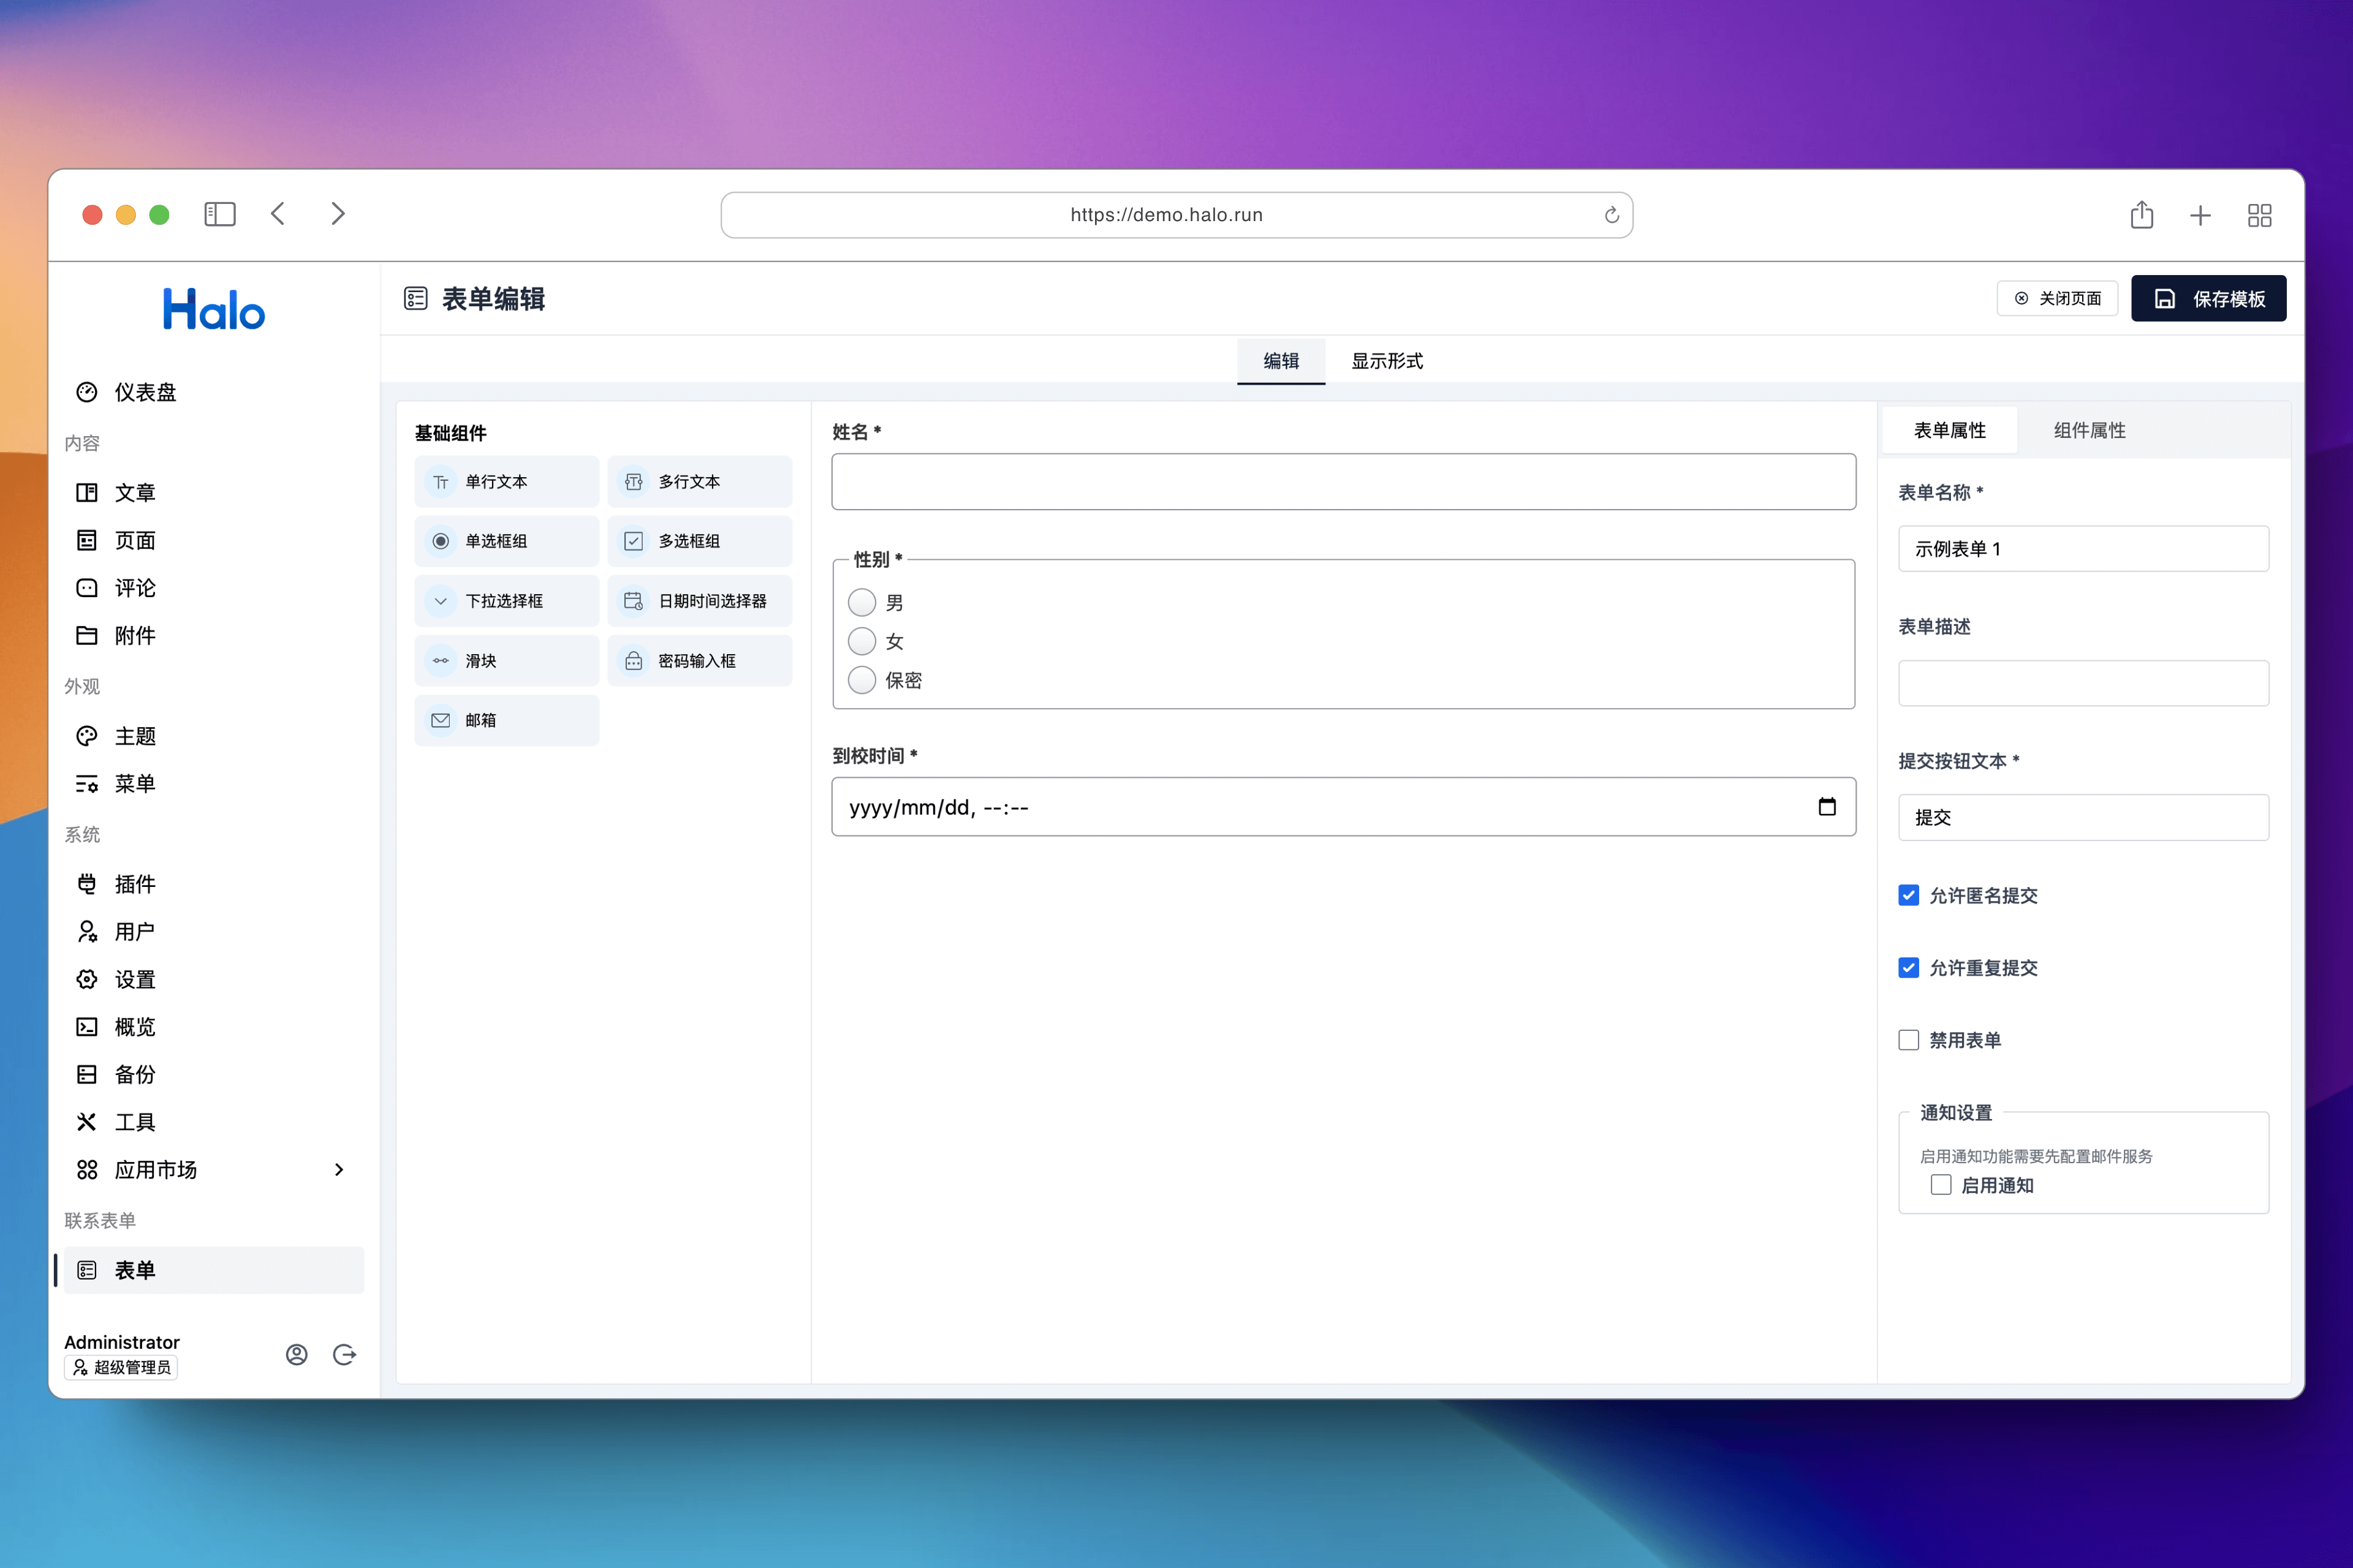Add a 邮箱 email component

point(506,720)
